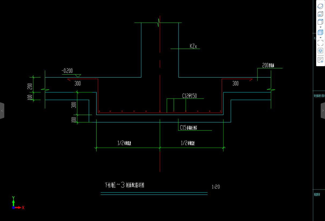Click the right 1/2 pier width dimension
325x221 pixels.
tap(188, 143)
